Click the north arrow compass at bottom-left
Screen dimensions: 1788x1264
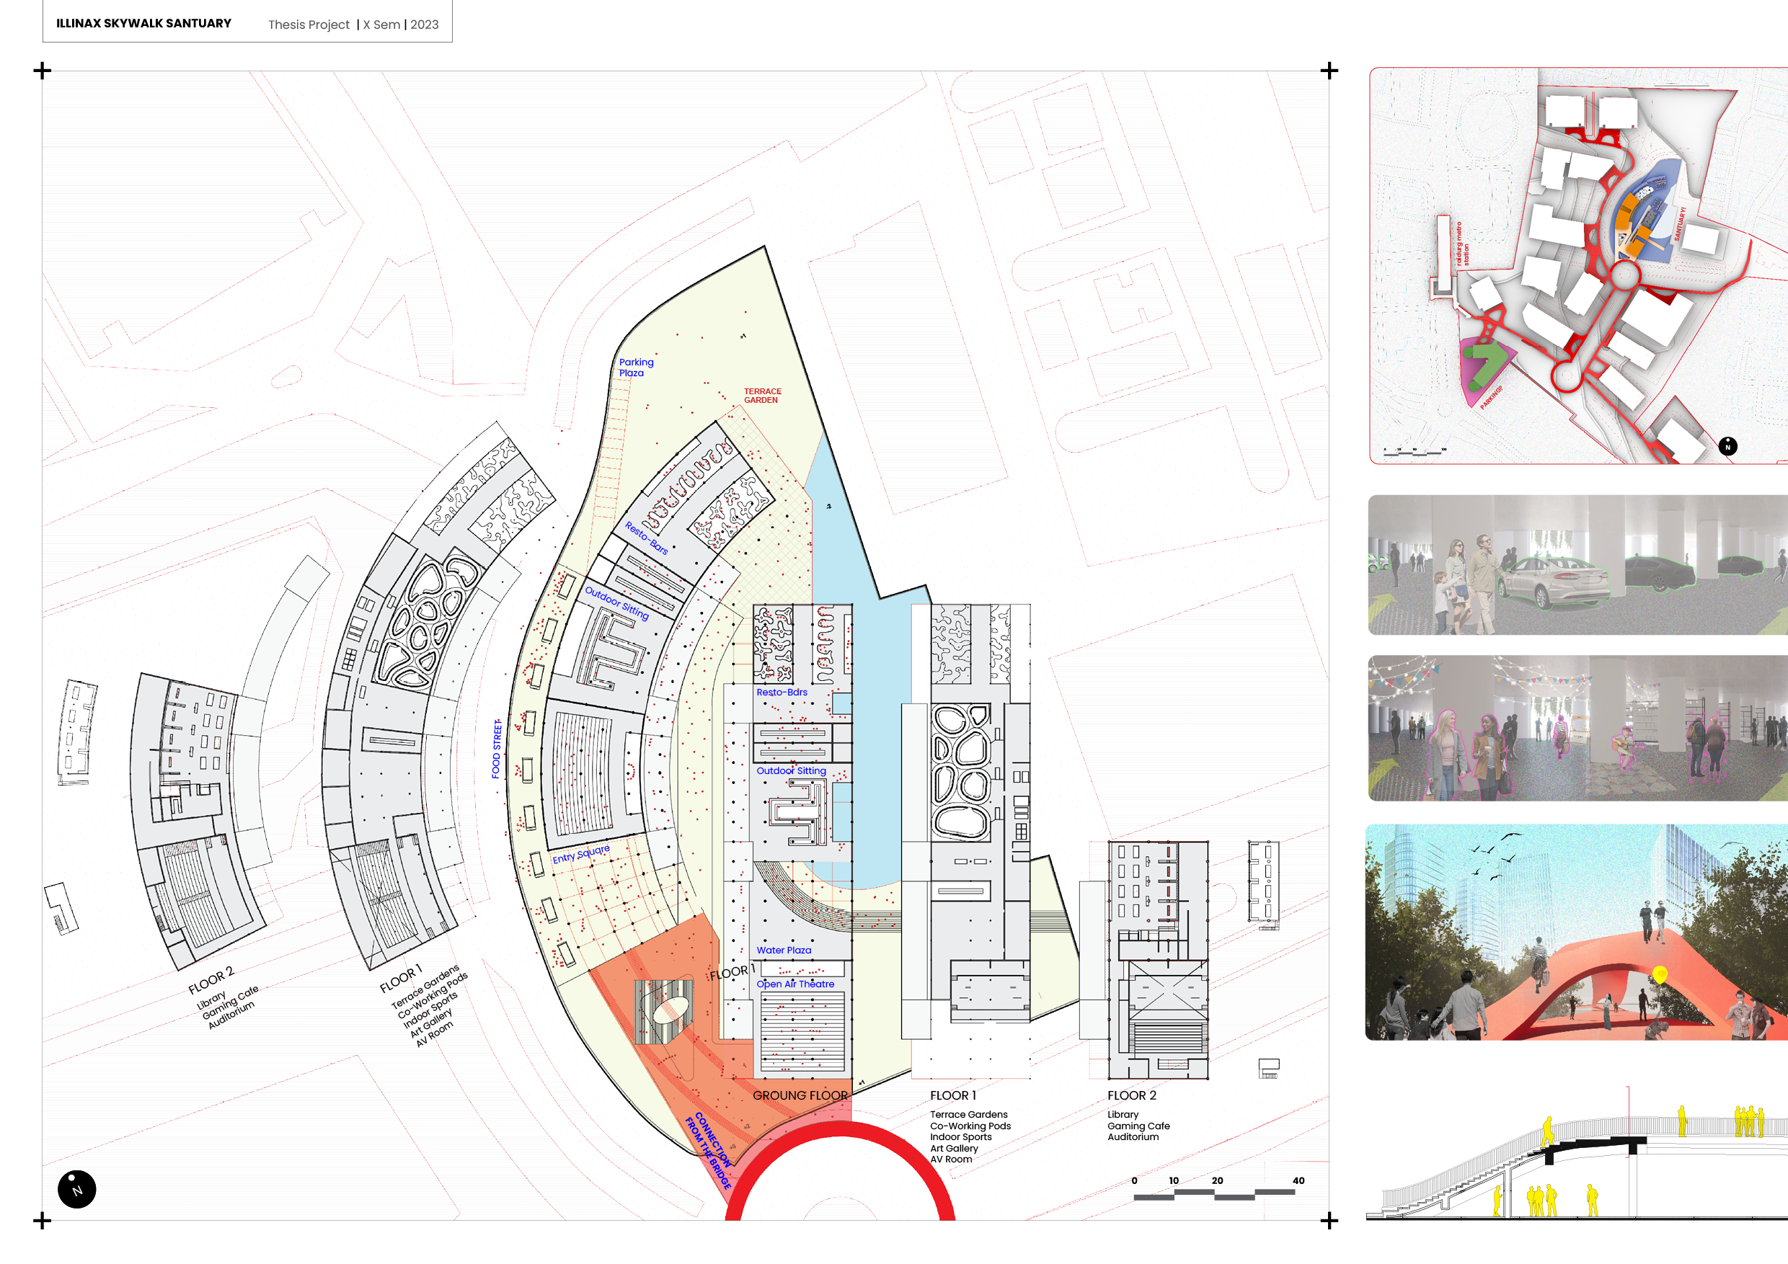click(76, 1188)
